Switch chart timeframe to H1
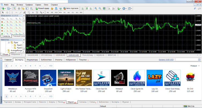The image size is (202, 108). [x=64, y=12]
